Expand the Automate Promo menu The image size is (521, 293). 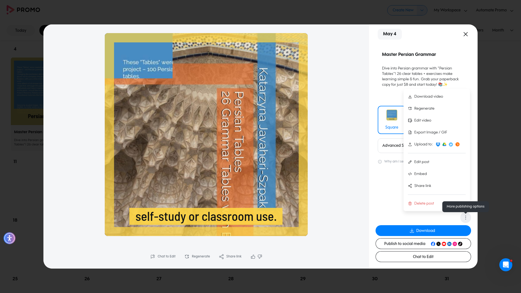point(494,10)
